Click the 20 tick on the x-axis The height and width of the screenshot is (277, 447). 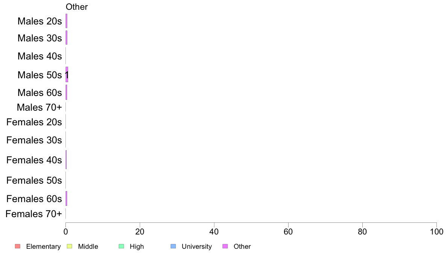140,231
